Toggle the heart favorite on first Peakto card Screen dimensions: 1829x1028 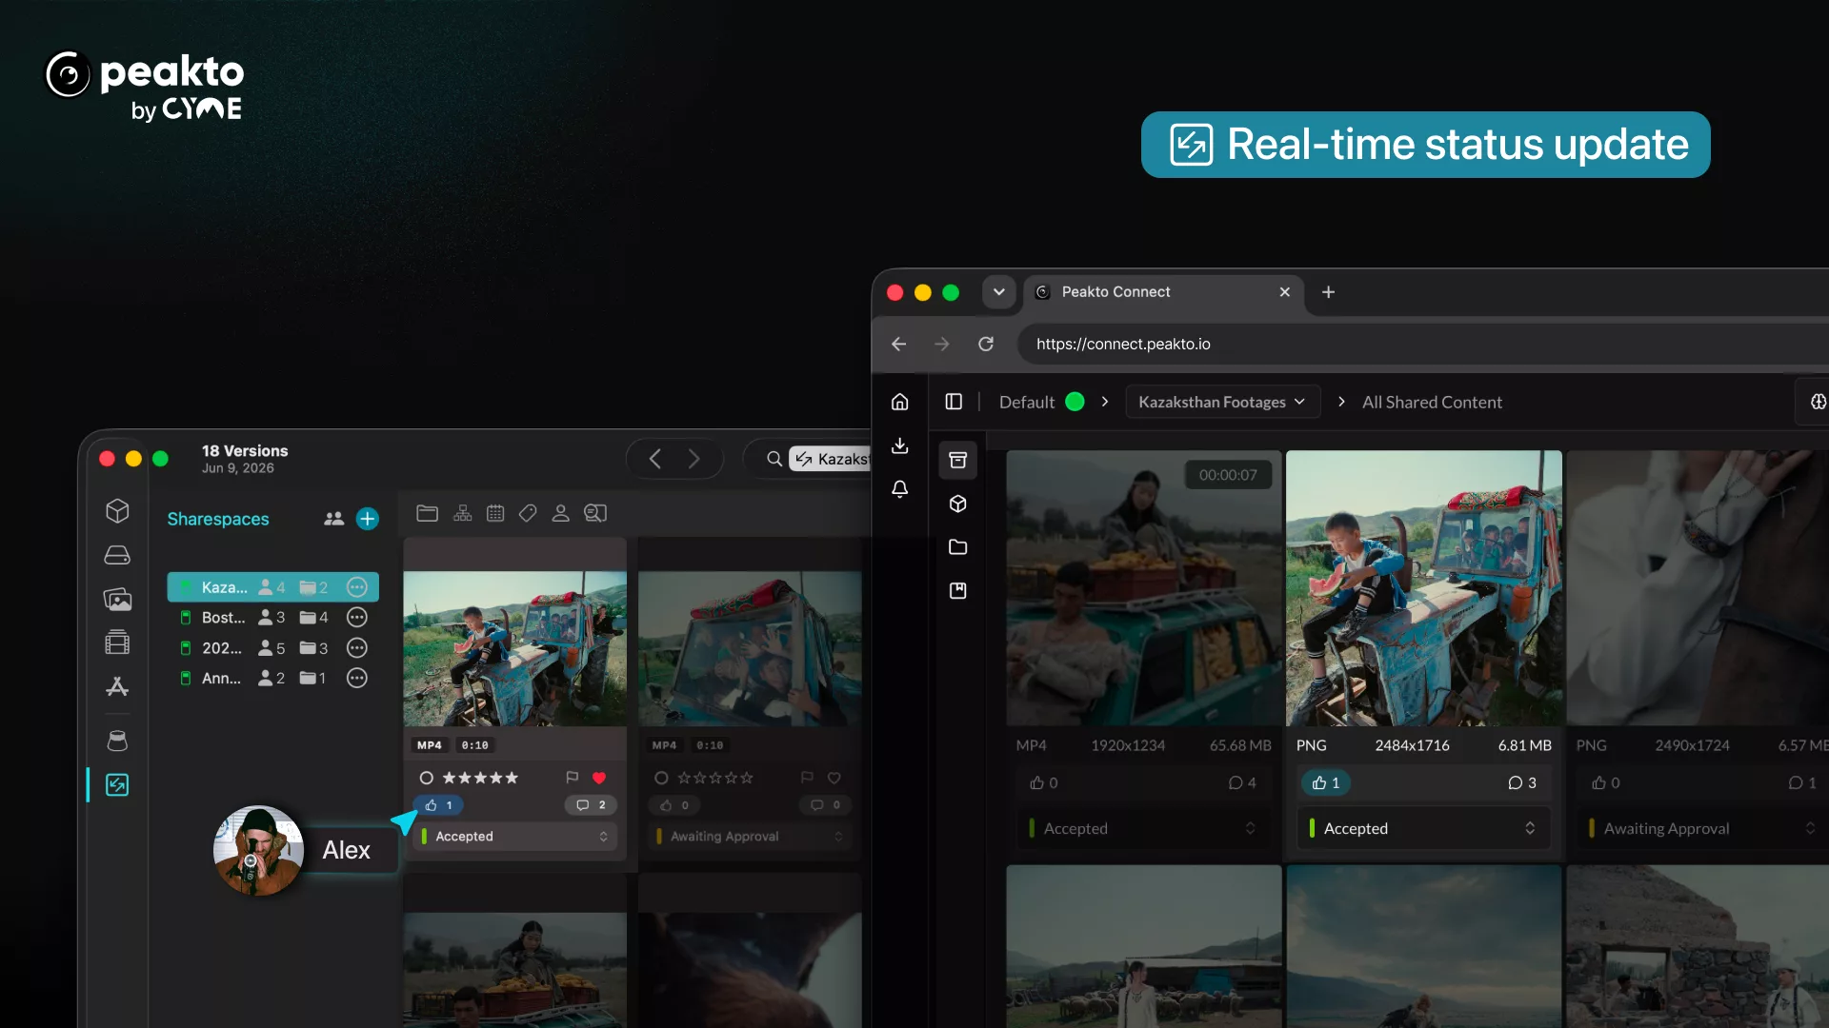(x=599, y=778)
